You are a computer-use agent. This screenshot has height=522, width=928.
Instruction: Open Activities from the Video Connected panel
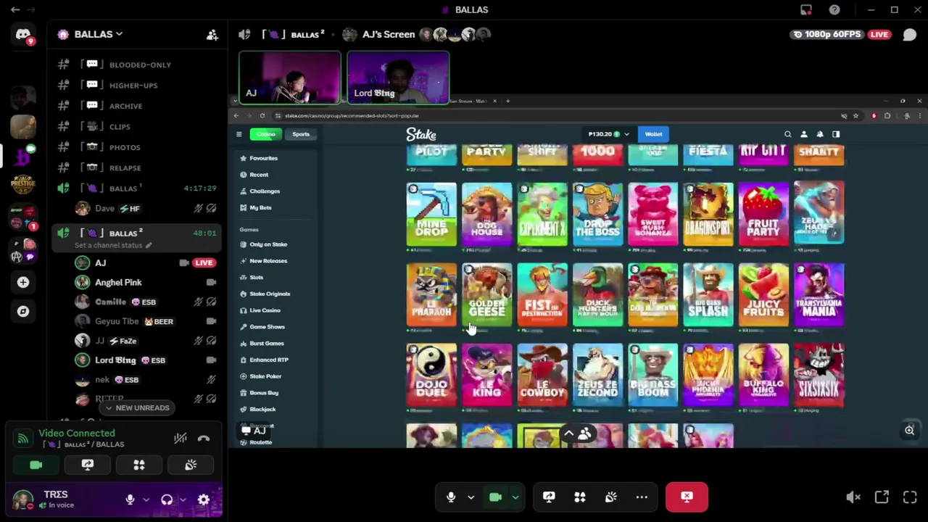pyautogui.click(x=139, y=465)
